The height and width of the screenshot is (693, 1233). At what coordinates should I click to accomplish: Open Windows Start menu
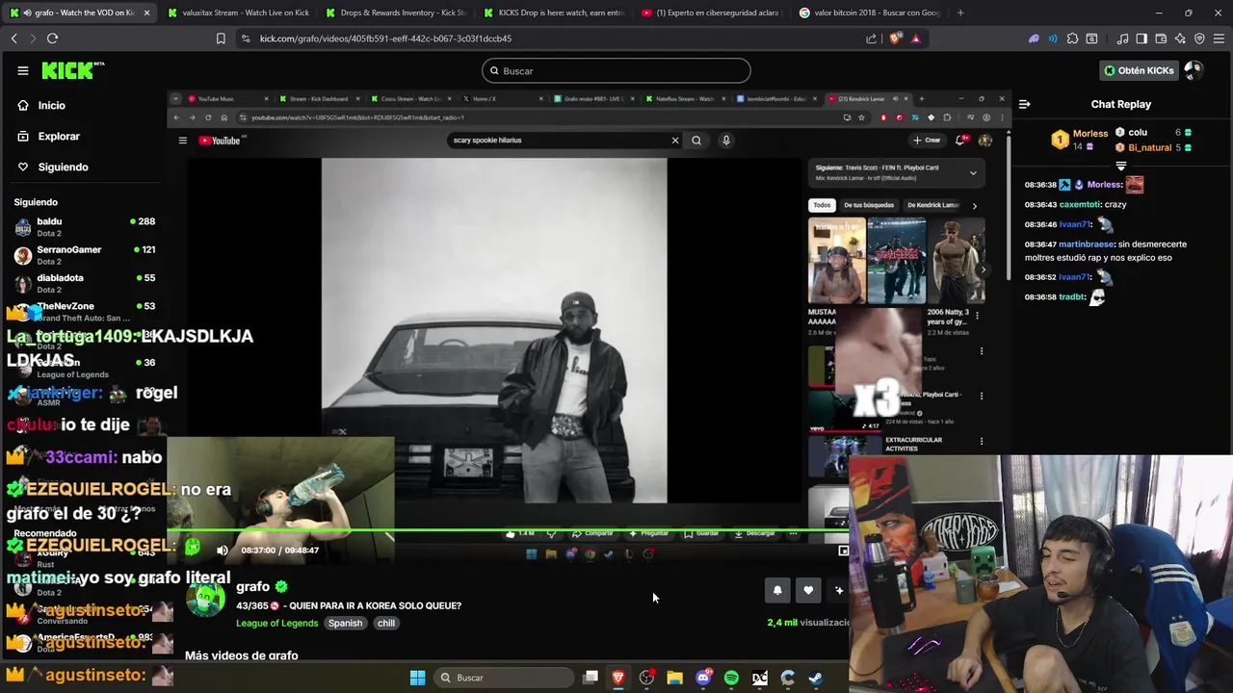(417, 678)
